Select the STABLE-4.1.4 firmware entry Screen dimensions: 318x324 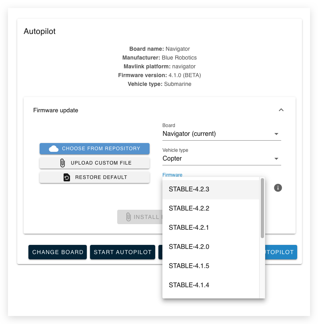point(188,285)
